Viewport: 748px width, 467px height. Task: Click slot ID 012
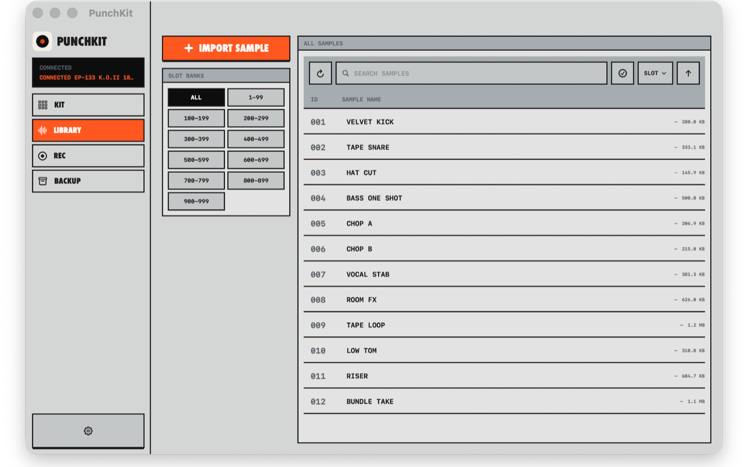pyautogui.click(x=318, y=402)
